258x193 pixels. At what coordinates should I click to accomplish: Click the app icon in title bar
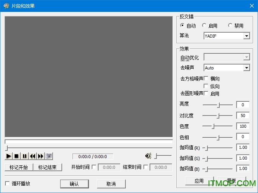point(6,6)
